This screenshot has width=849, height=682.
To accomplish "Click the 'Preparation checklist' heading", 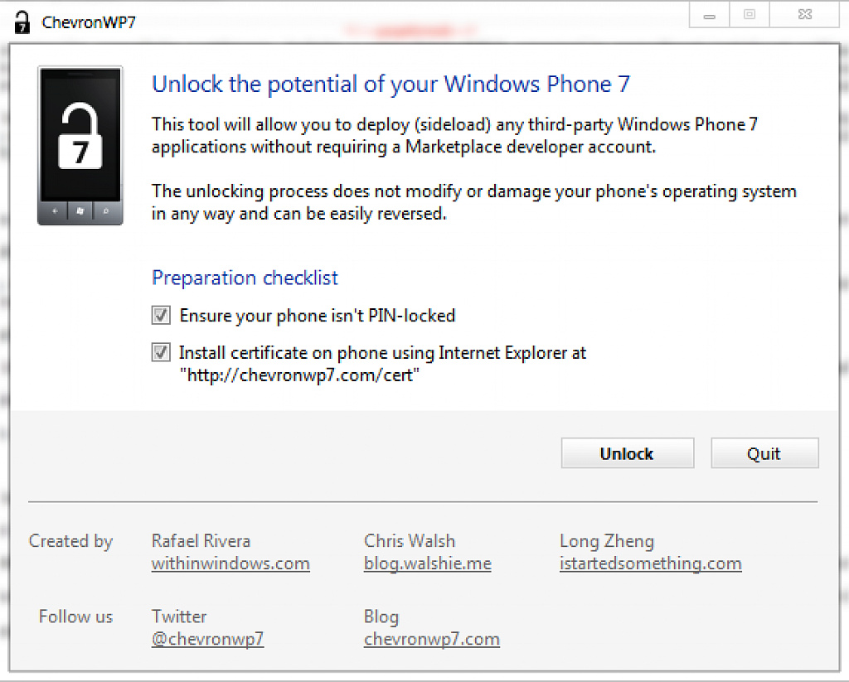I will click(x=245, y=278).
